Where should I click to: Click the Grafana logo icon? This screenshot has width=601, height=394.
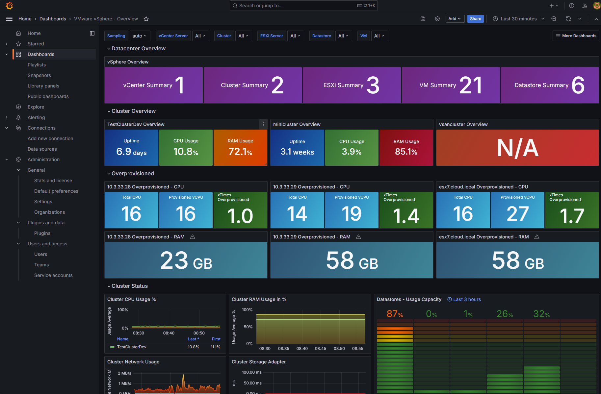point(9,6)
